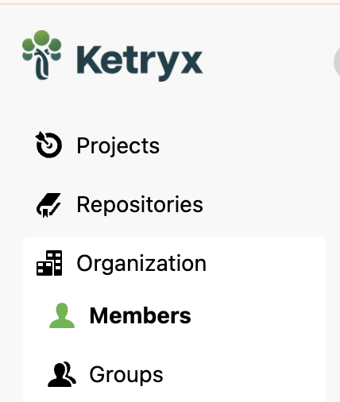This screenshot has height=402, width=340.
Task: Click the green person Members icon
Action: 62,315
